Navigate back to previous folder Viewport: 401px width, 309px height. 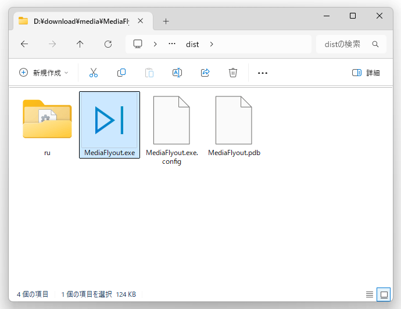(x=24, y=44)
